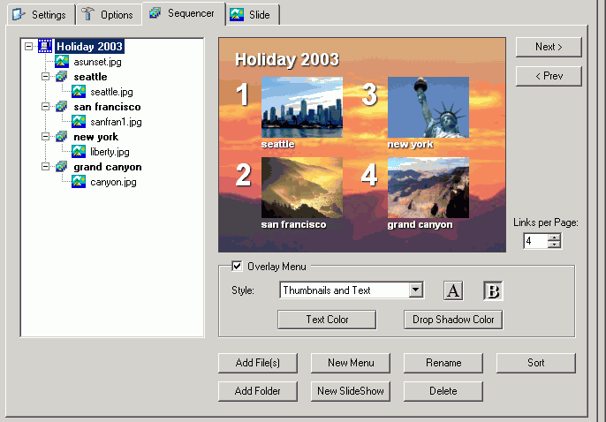Select liberty.jpg file name
The height and width of the screenshot is (422, 606).
(x=110, y=152)
